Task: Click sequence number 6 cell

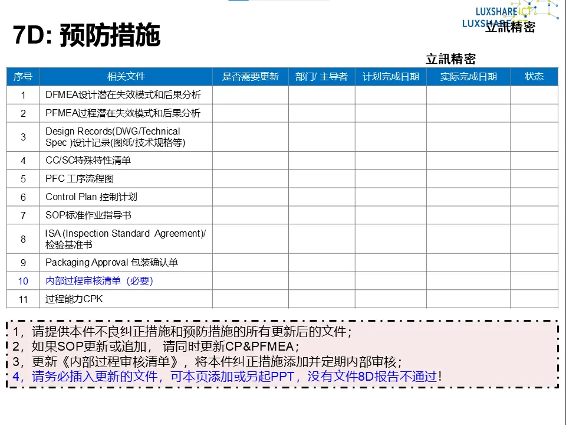Action: click(x=23, y=197)
